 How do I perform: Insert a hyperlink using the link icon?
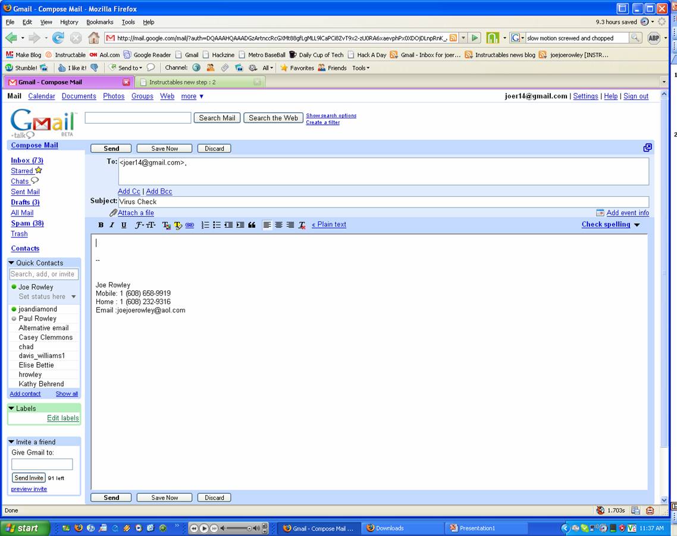tap(190, 224)
